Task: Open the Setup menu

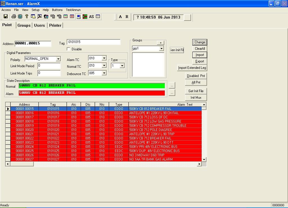Action: tap(35, 10)
